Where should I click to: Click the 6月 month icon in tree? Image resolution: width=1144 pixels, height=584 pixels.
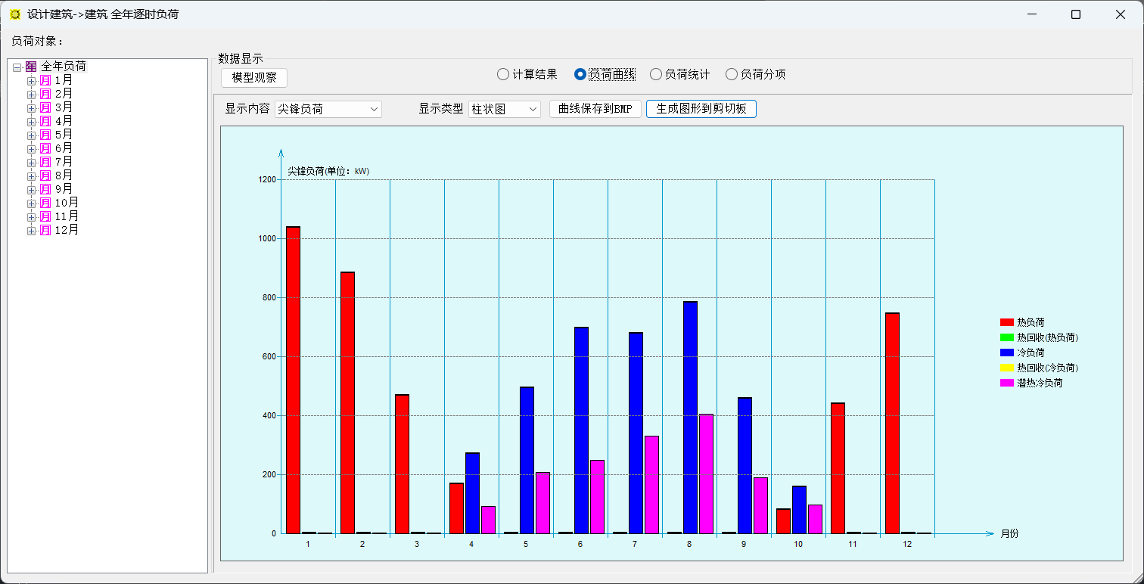(x=45, y=148)
